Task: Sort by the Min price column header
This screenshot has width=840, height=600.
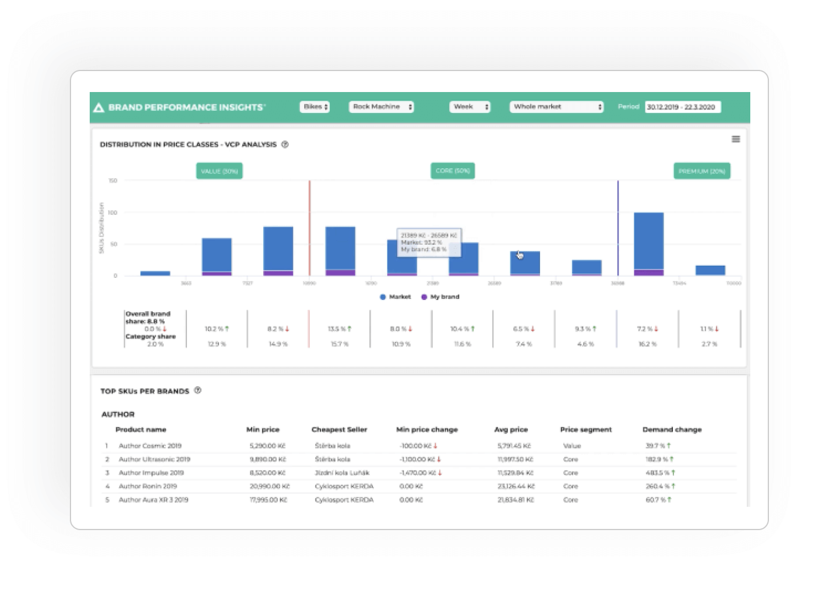Action: 263,430
